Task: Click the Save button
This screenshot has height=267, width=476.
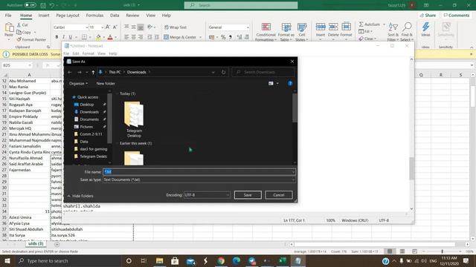Action: click(x=248, y=195)
